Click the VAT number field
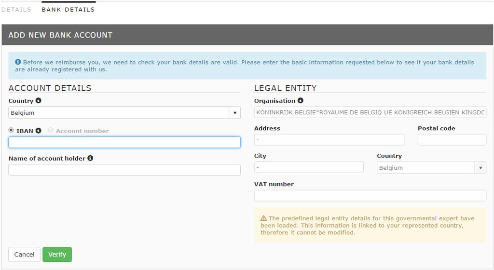Viewport: 494px width, 270px height. (370, 195)
